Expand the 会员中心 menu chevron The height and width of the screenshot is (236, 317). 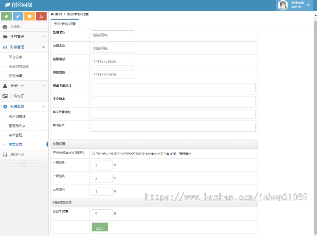[x=43, y=86]
